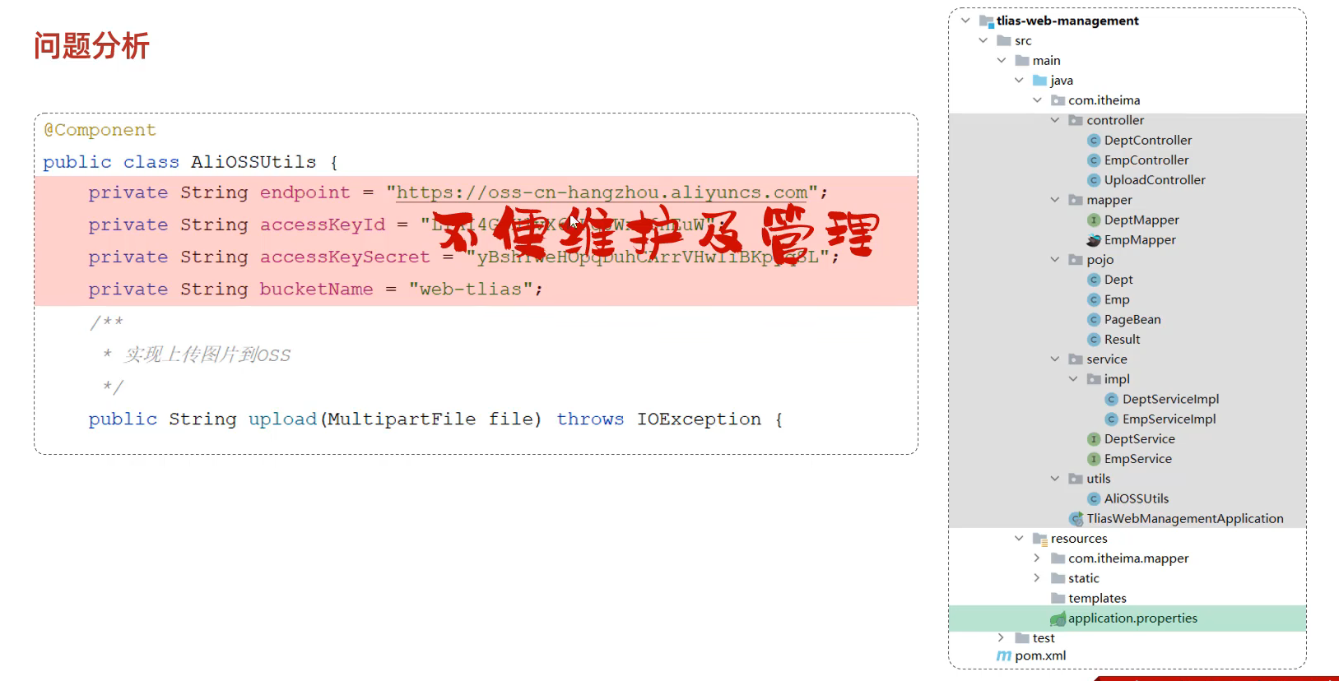Screen dimensions: 1339x681
Task: Collapse the controller package
Action: pyautogui.click(x=1055, y=120)
